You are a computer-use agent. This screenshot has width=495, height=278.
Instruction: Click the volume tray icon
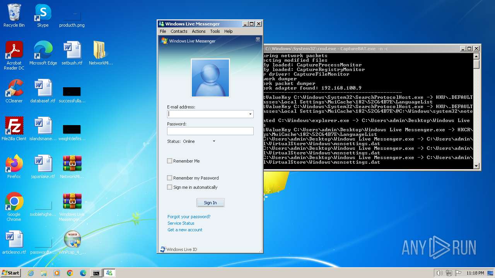point(439,273)
